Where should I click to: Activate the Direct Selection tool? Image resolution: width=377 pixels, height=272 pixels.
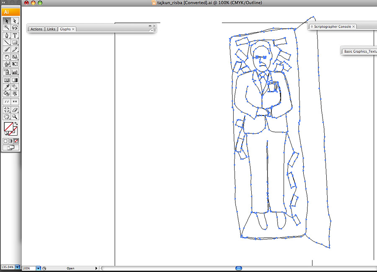15,21
